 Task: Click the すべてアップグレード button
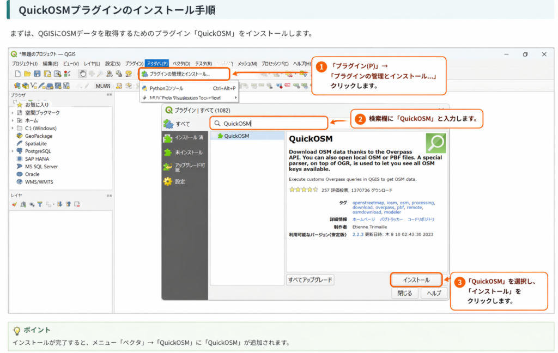click(x=310, y=280)
